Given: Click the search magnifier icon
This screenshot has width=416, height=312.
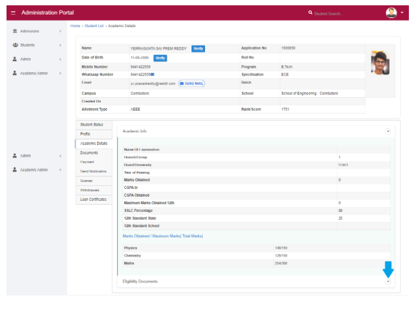Looking at the screenshot, I should point(310,12).
